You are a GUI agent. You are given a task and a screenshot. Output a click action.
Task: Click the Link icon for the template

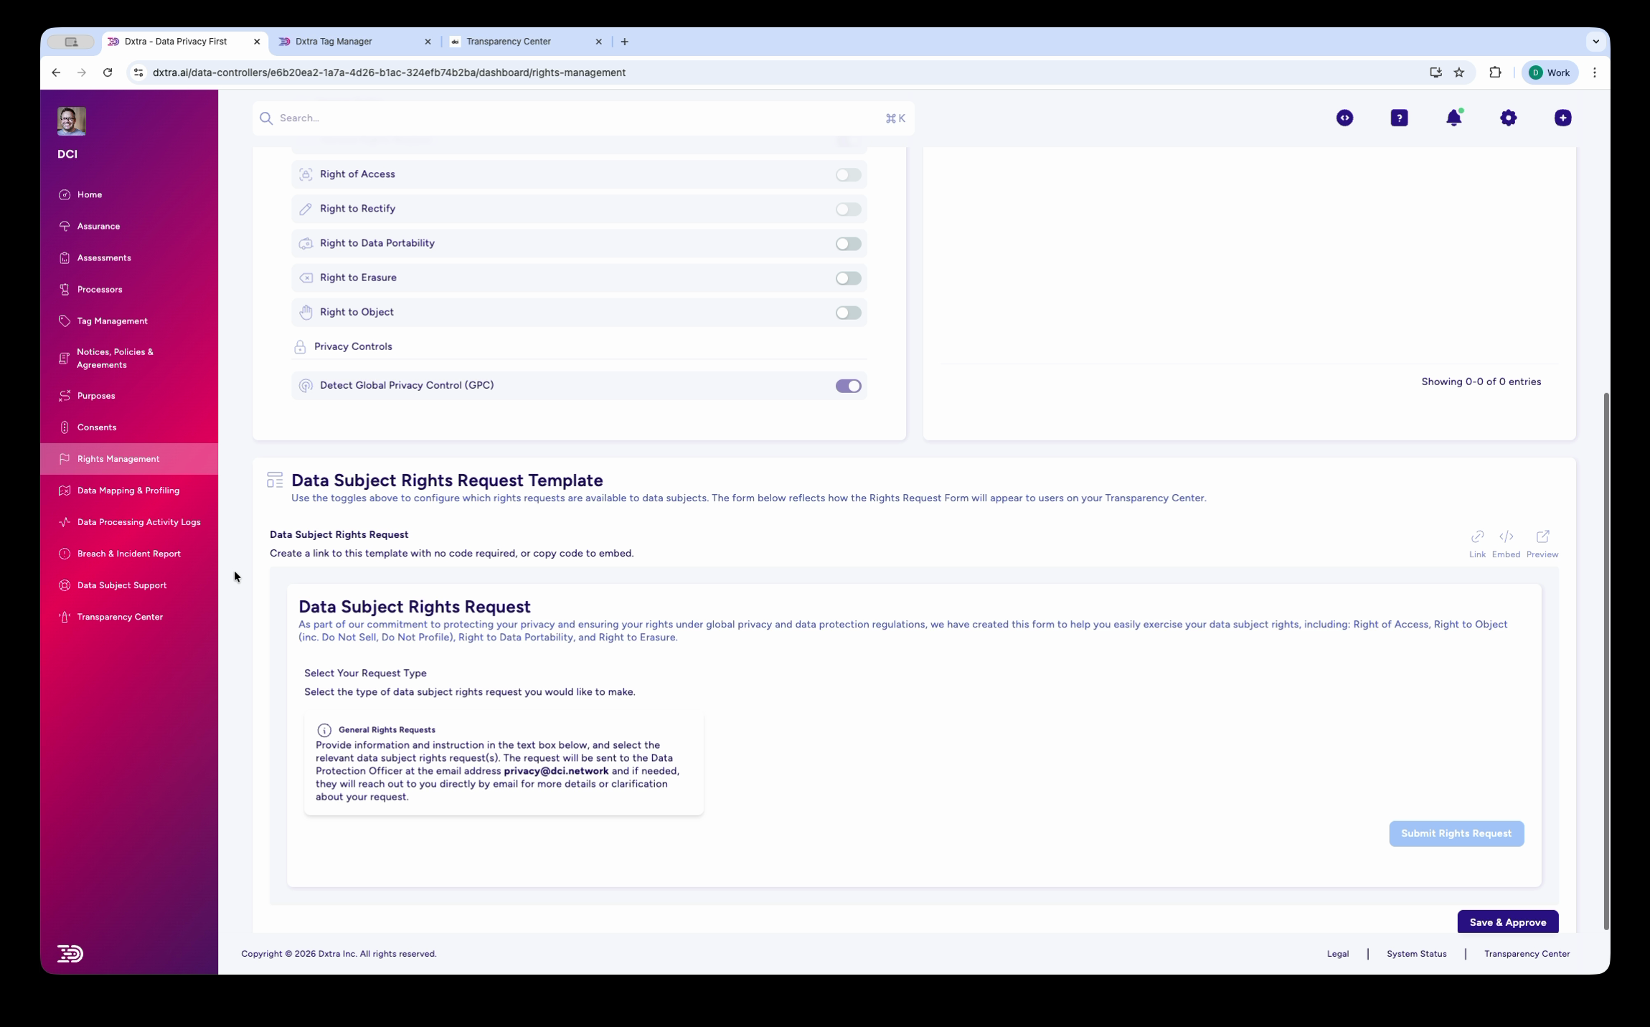[1476, 537]
